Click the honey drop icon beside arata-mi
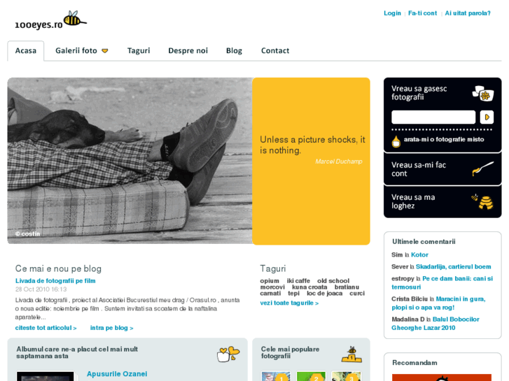 pyautogui.click(x=396, y=142)
